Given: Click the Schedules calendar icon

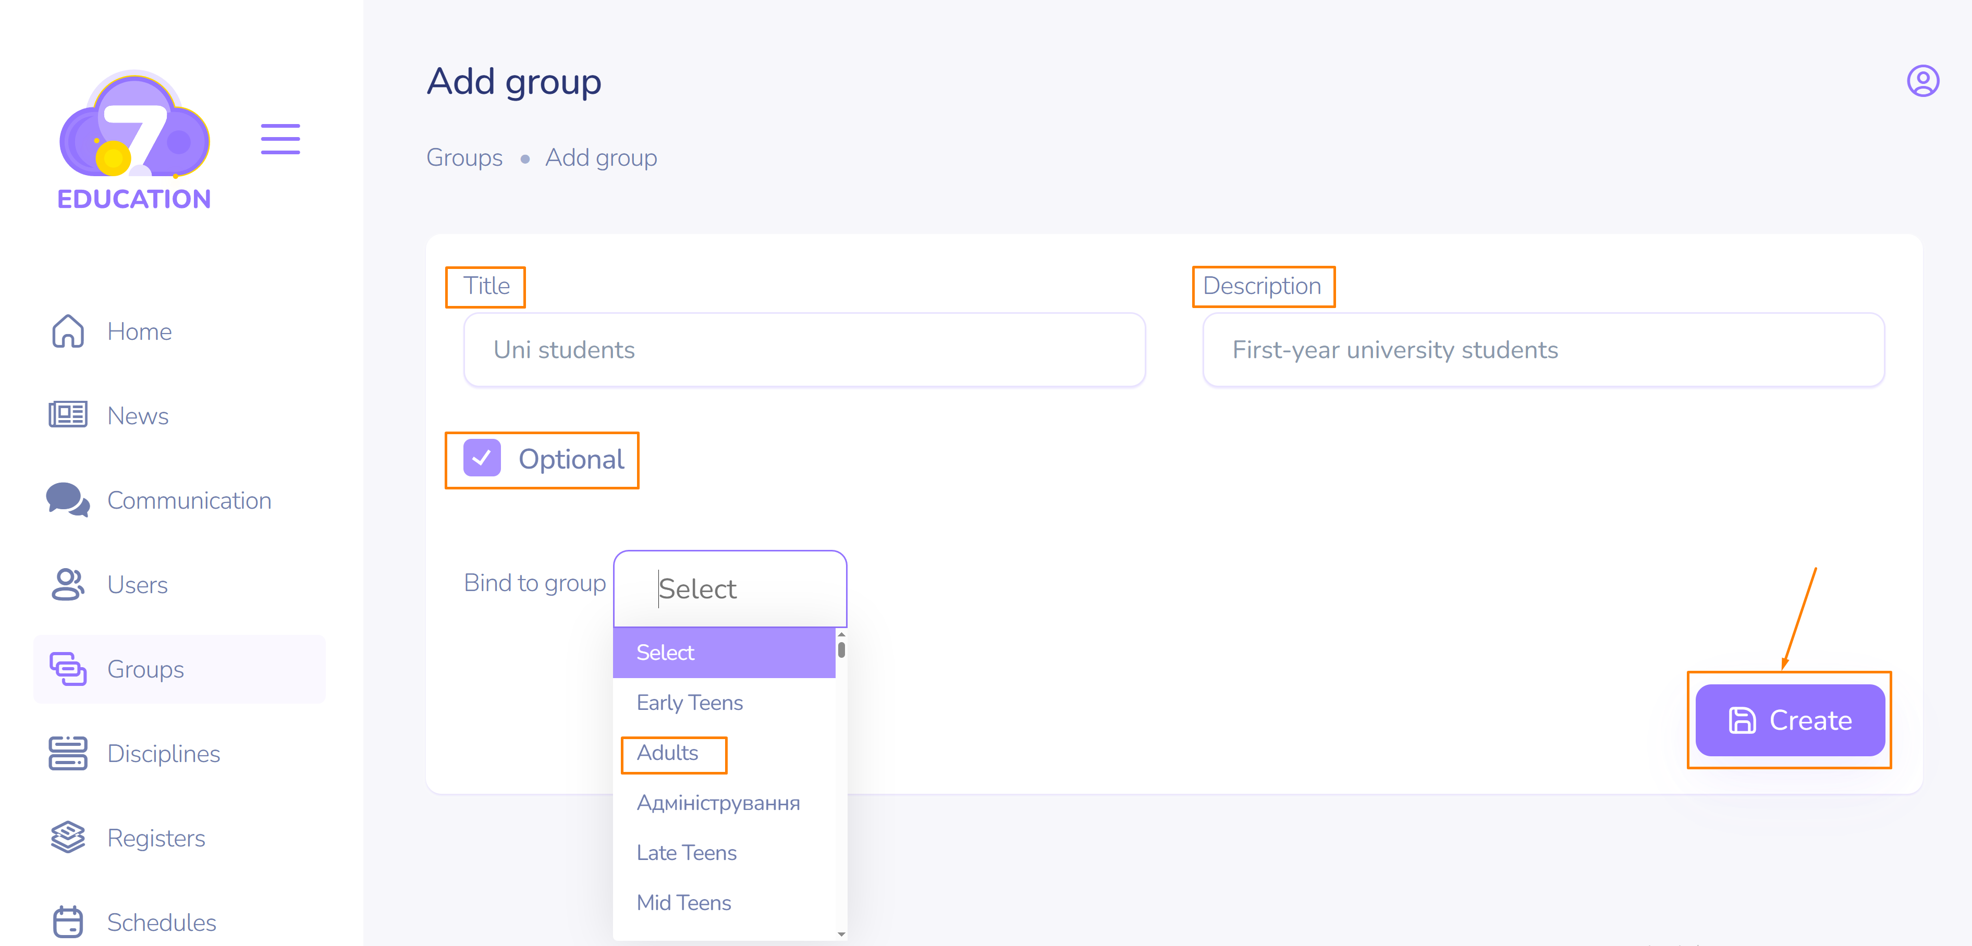Looking at the screenshot, I should (67, 922).
